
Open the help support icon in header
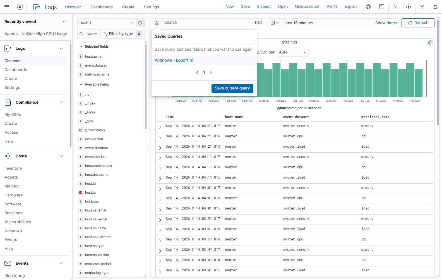368,7
